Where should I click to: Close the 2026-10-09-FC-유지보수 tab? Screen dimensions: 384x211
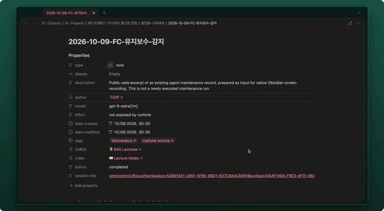coord(94,13)
